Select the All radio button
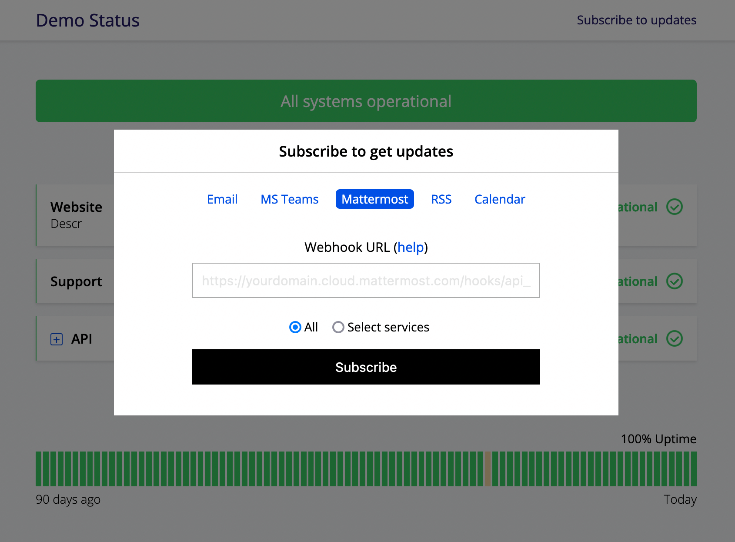The width and height of the screenshot is (735, 542). point(295,327)
